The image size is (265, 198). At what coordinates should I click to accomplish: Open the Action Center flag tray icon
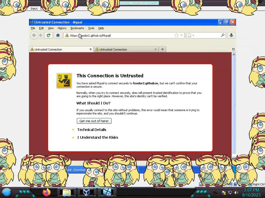tap(224, 192)
